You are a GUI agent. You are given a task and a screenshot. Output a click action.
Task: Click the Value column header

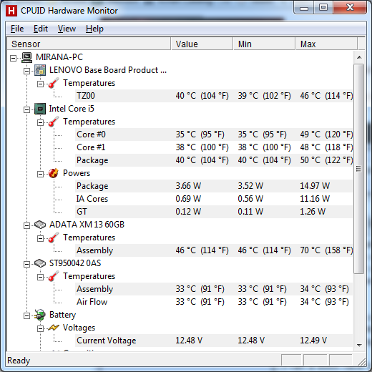click(202, 44)
